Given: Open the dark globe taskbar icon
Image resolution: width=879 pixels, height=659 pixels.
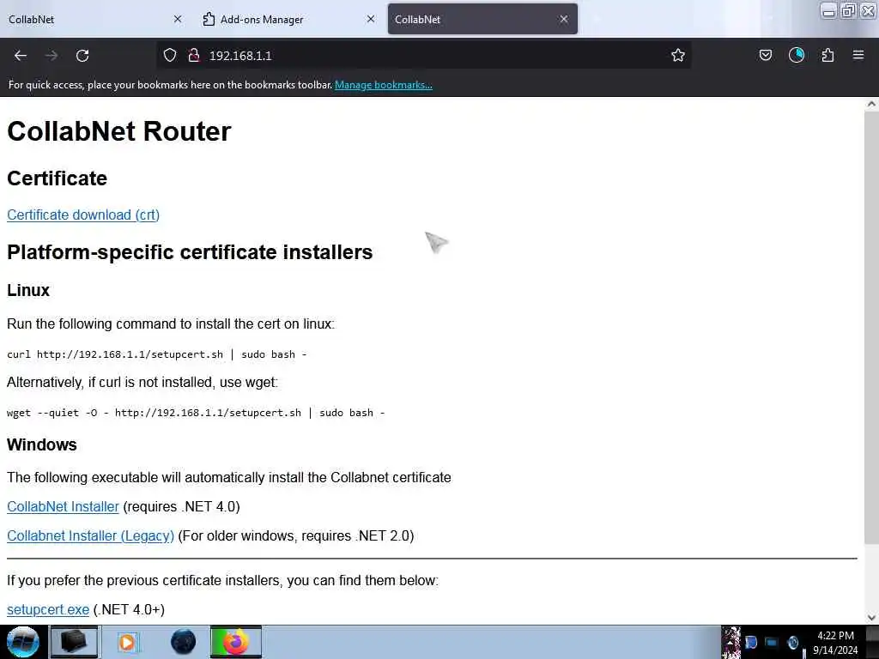Looking at the screenshot, I should click(183, 642).
